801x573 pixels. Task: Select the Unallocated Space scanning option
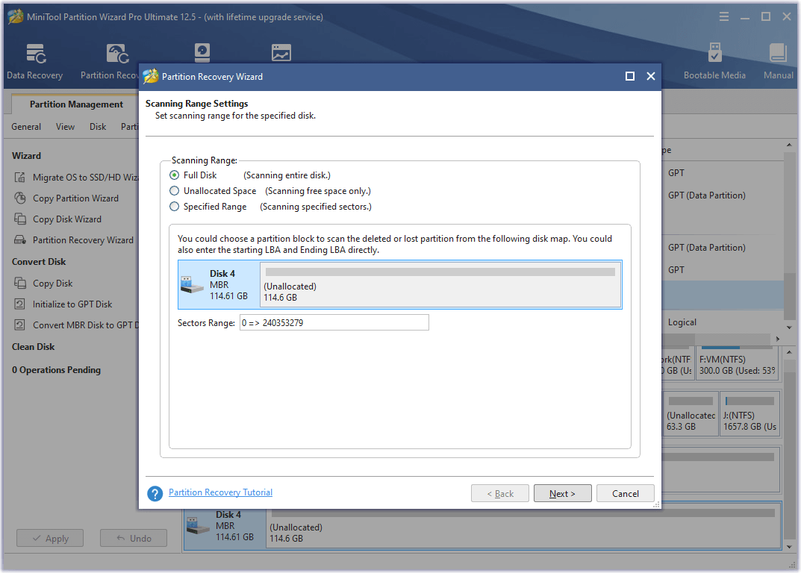pyautogui.click(x=174, y=191)
